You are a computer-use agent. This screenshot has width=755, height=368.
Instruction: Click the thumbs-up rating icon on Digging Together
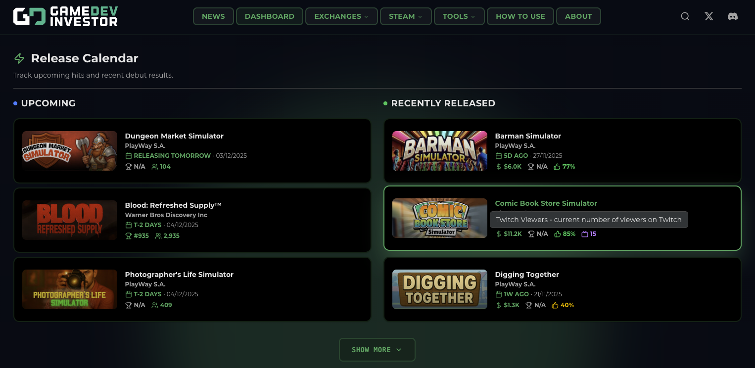tap(555, 305)
